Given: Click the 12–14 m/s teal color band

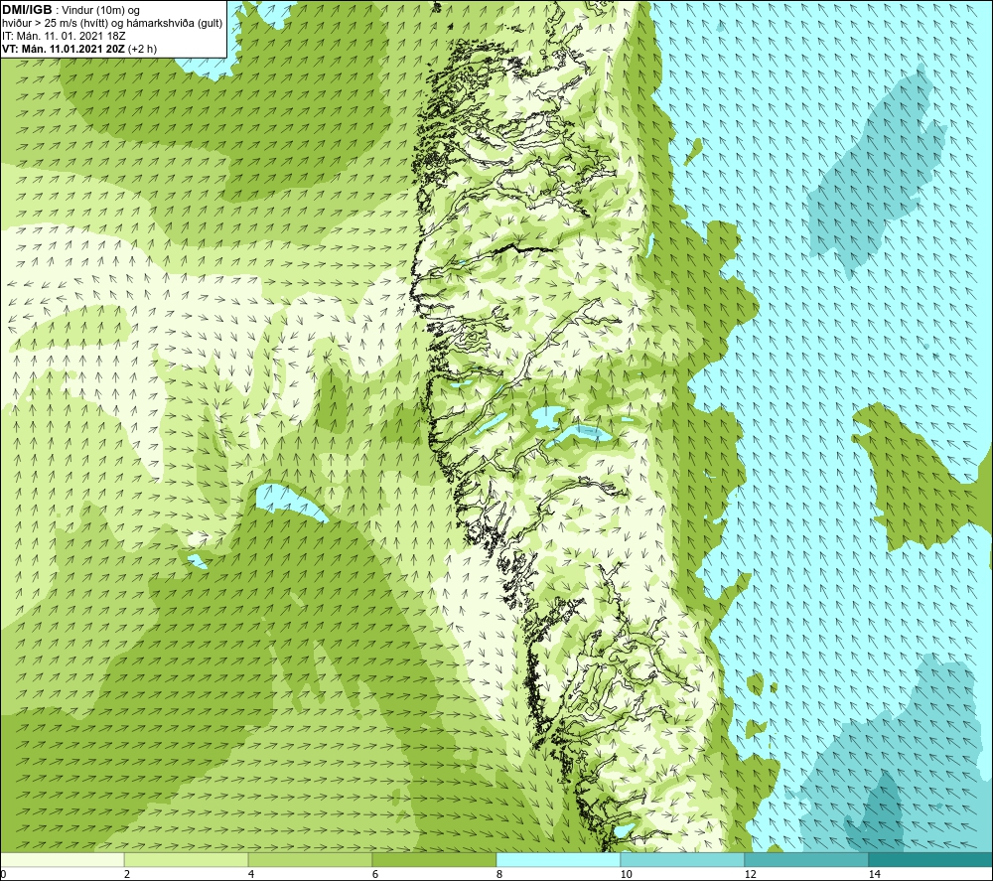Looking at the screenshot, I should click(x=806, y=860).
